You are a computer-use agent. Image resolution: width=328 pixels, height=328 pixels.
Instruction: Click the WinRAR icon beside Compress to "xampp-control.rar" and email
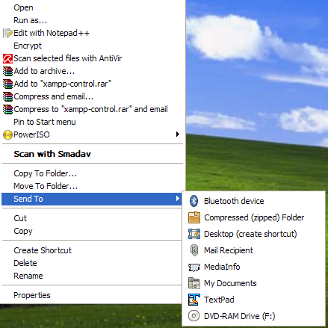(7, 109)
